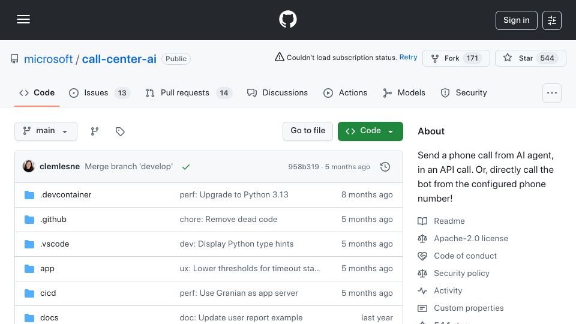Open Security policy link
Screen dimensions: 576x324
454,274
